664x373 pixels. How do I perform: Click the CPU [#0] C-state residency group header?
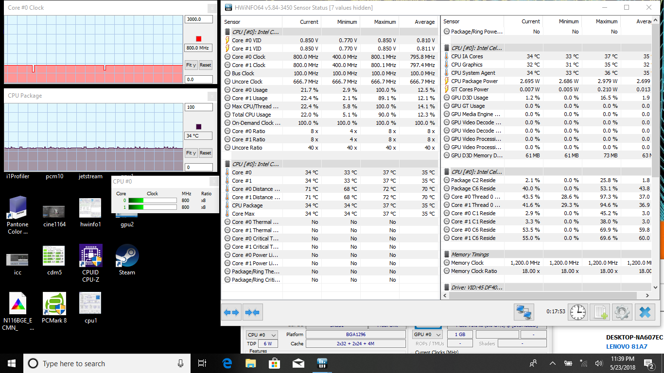click(x=546, y=171)
